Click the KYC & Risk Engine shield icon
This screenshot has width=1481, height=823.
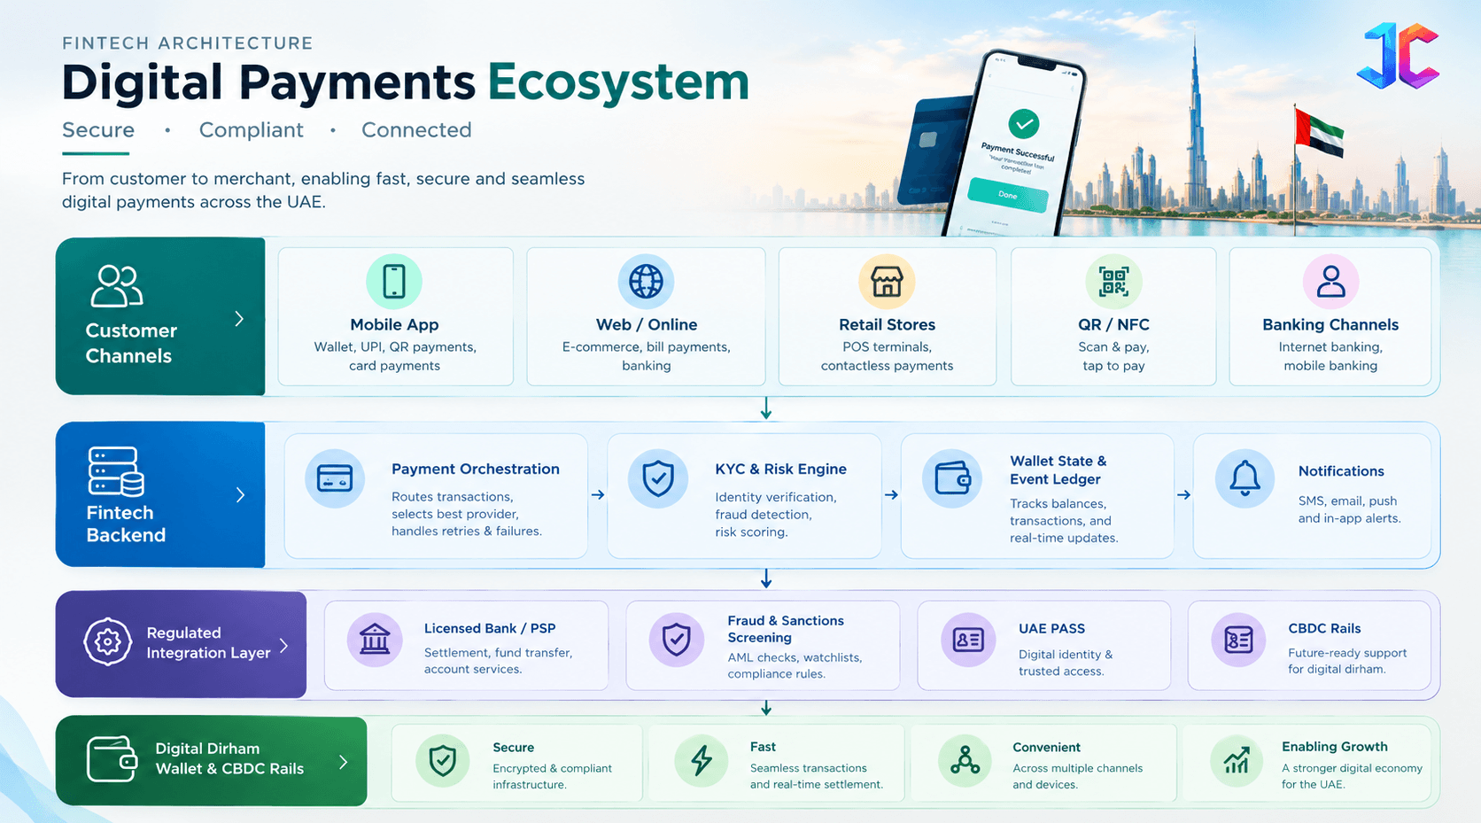pos(658,478)
